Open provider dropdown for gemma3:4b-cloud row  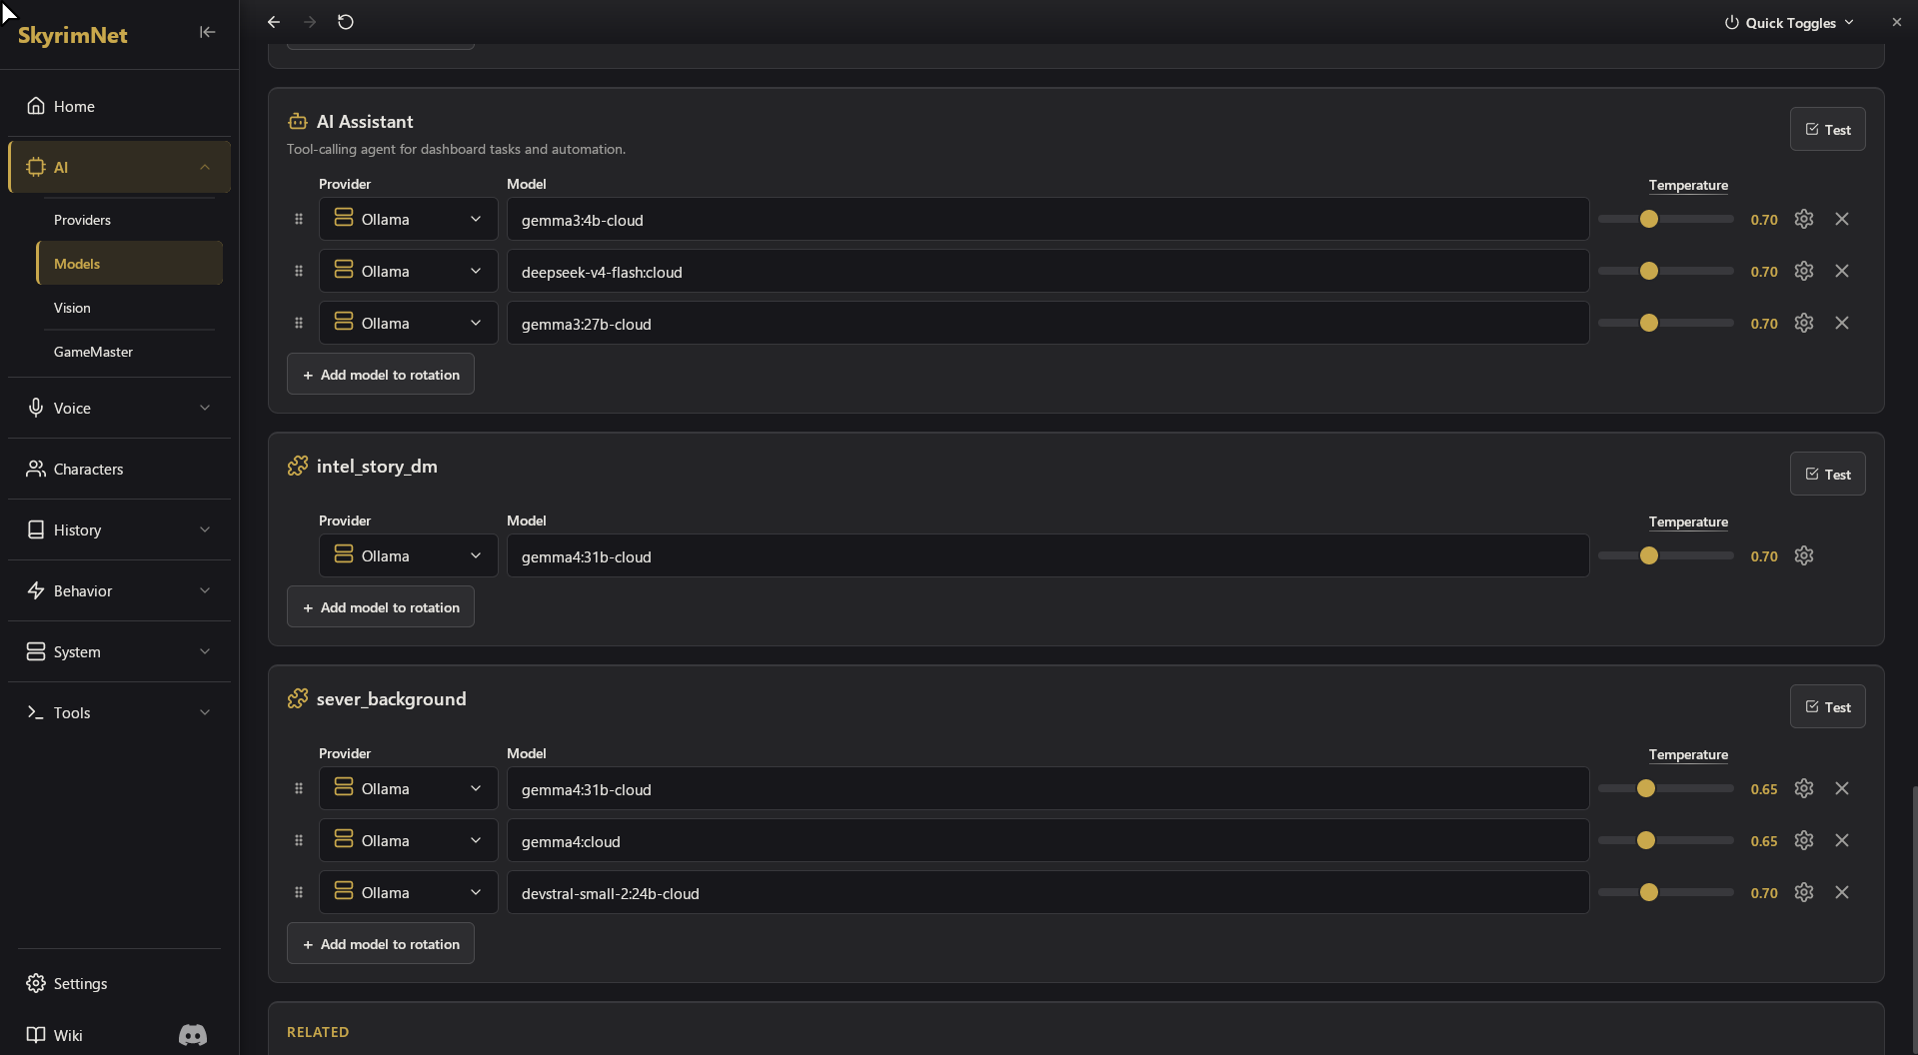(408, 219)
